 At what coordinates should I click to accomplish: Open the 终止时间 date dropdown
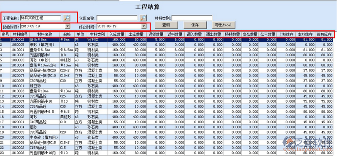point(144,26)
